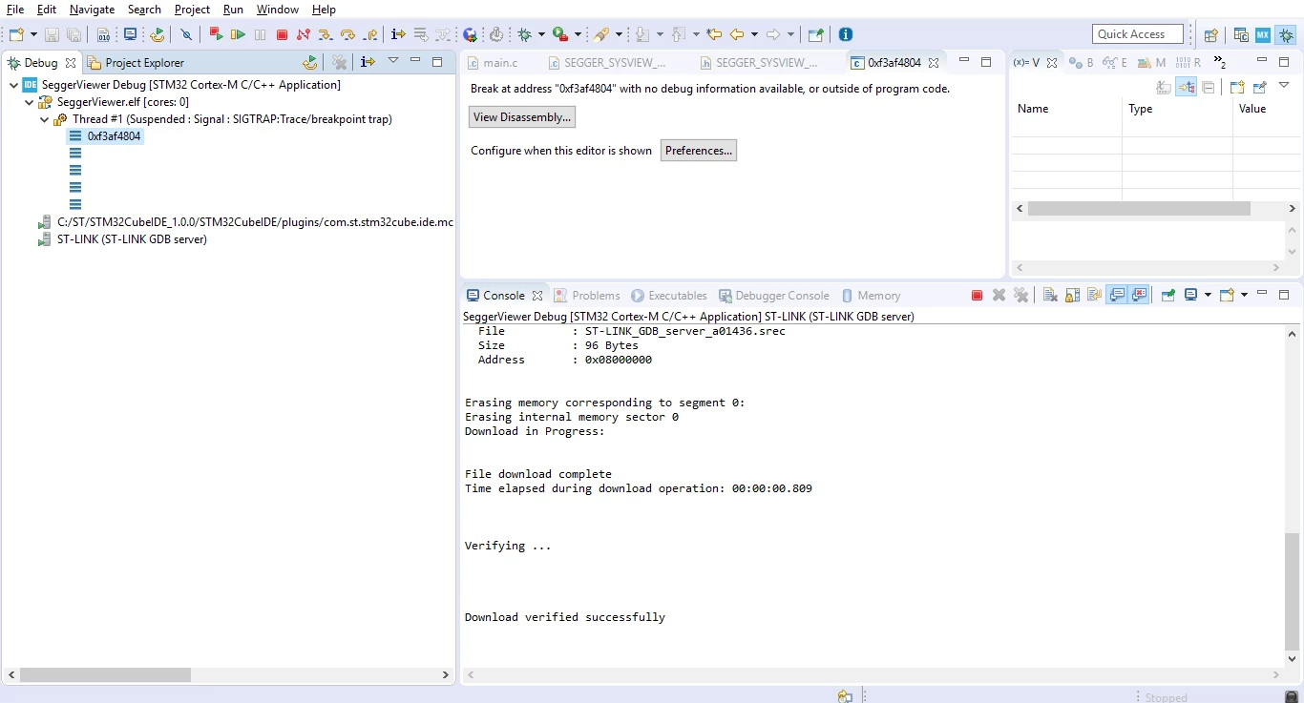Click the Terminate and Relaunch icon
This screenshot has height=703, width=1304.
(x=216, y=34)
